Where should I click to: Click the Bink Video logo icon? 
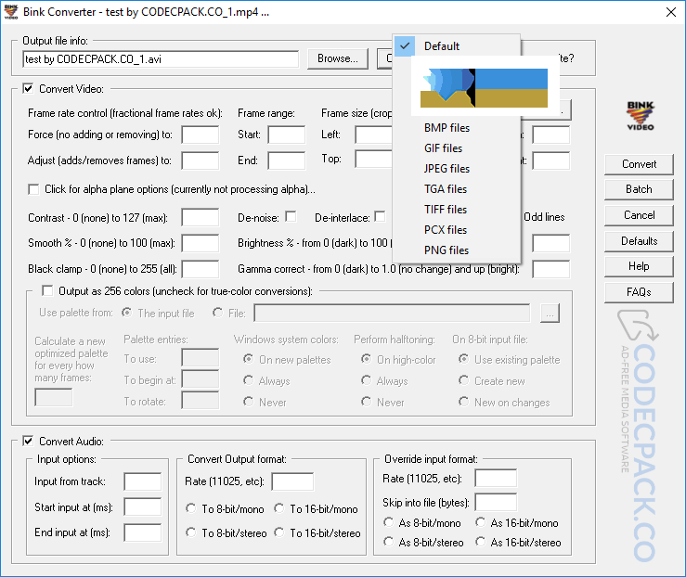pos(641,116)
